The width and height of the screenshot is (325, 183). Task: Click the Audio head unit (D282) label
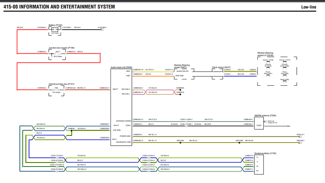pyautogui.click(x=122, y=67)
